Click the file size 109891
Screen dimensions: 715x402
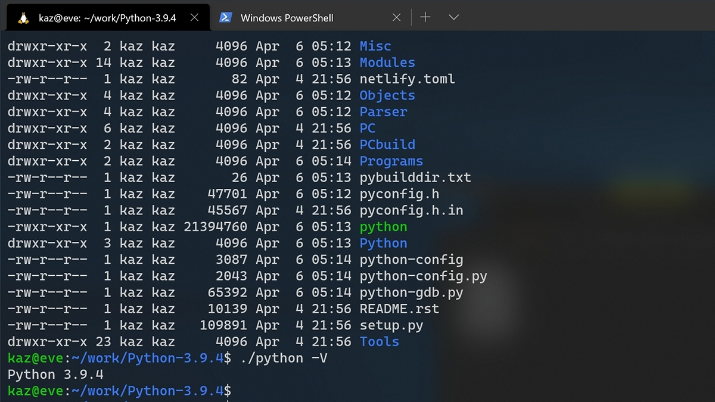[x=223, y=325]
